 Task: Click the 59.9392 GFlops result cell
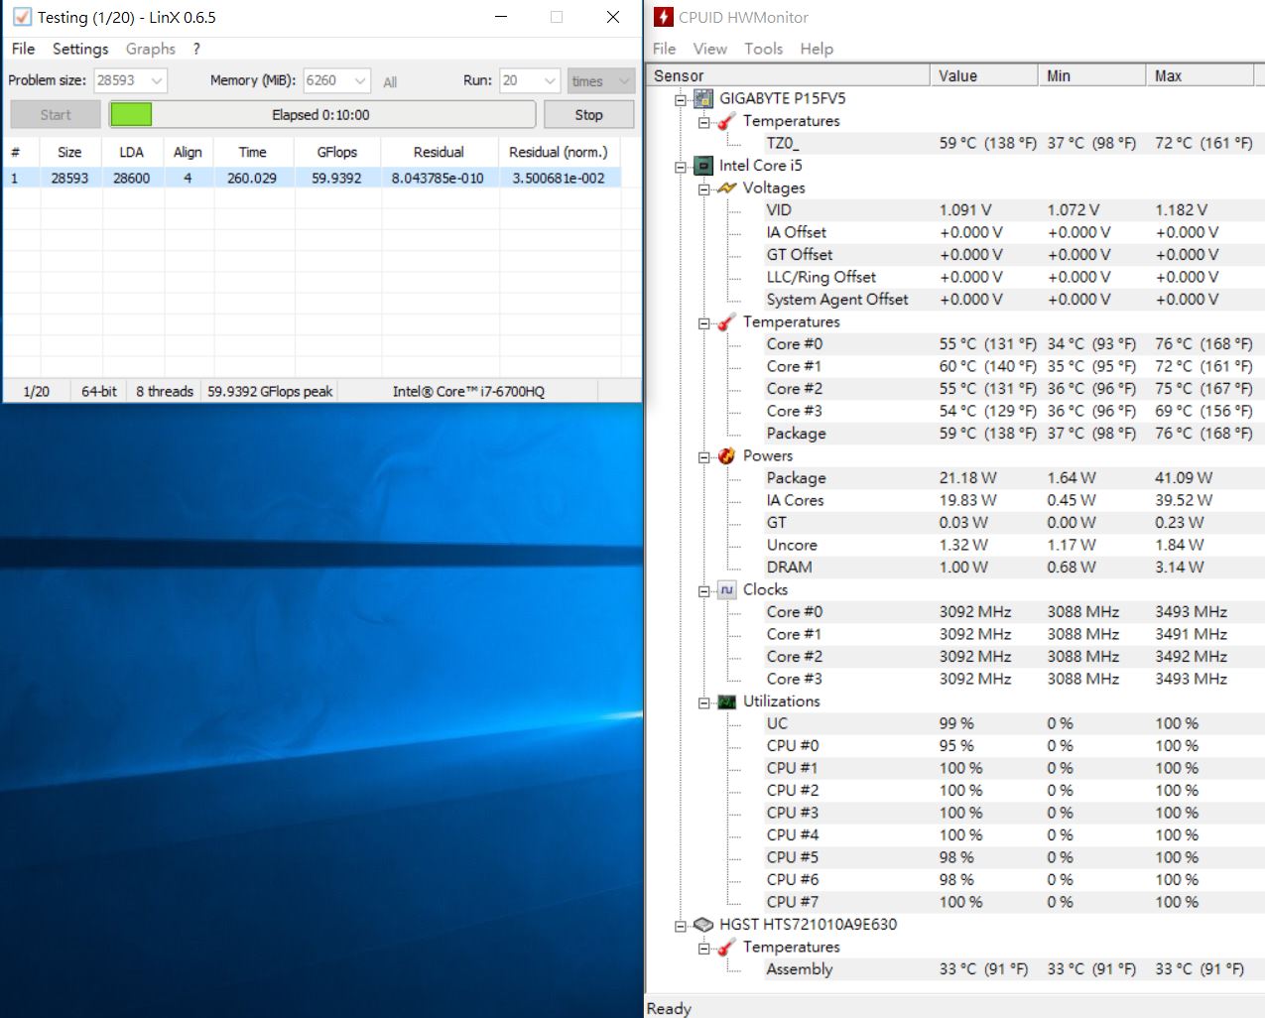click(336, 179)
